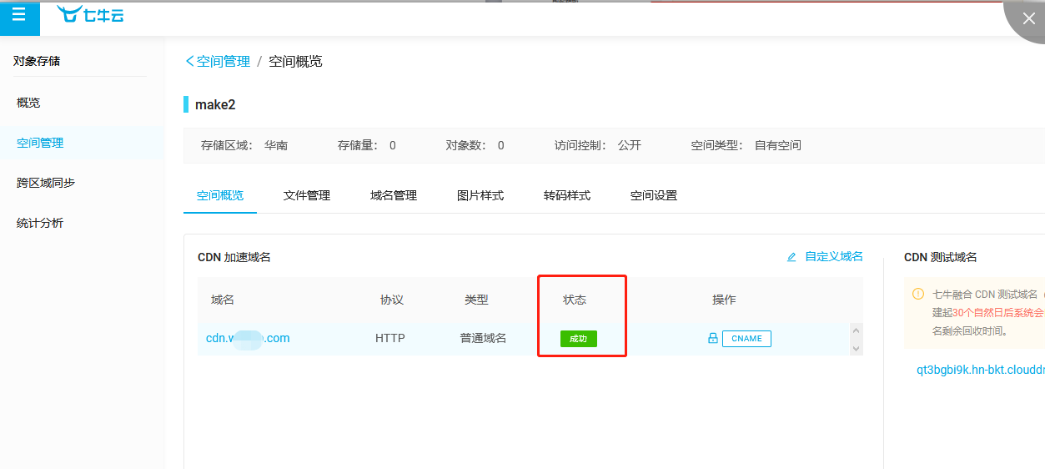
Task: Click the green 成功 status badge
Action: [579, 339]
